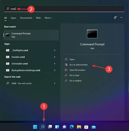Expand the arrow next to Installer.cmd
This screenshot has height=131, width=129.
(55, 57)
